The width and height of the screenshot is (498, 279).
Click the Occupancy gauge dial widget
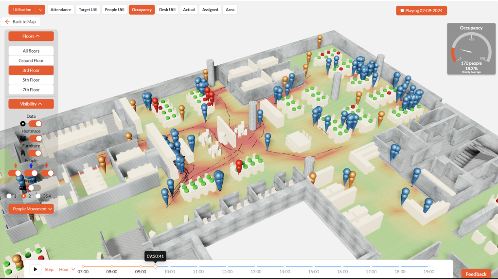tap(471, 49)
